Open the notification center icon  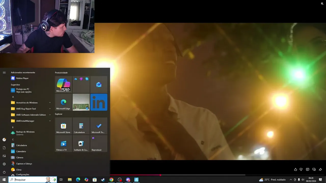click(x=320, y=180)
